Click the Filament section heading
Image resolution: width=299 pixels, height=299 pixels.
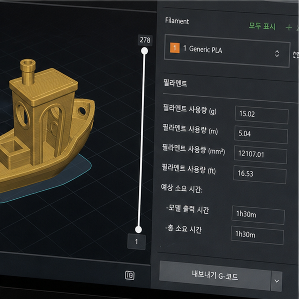click(177, 21)
